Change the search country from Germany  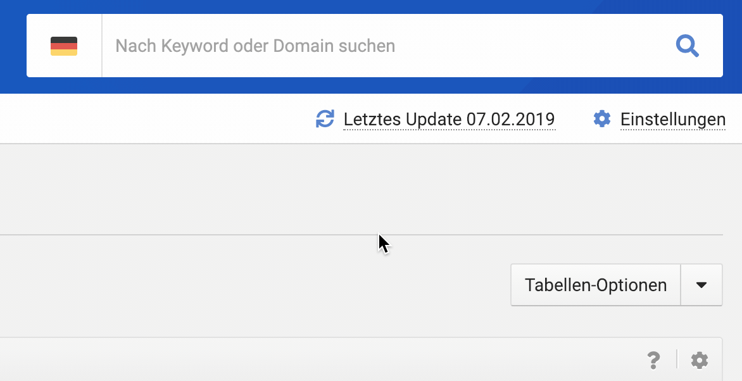[64, 46]
